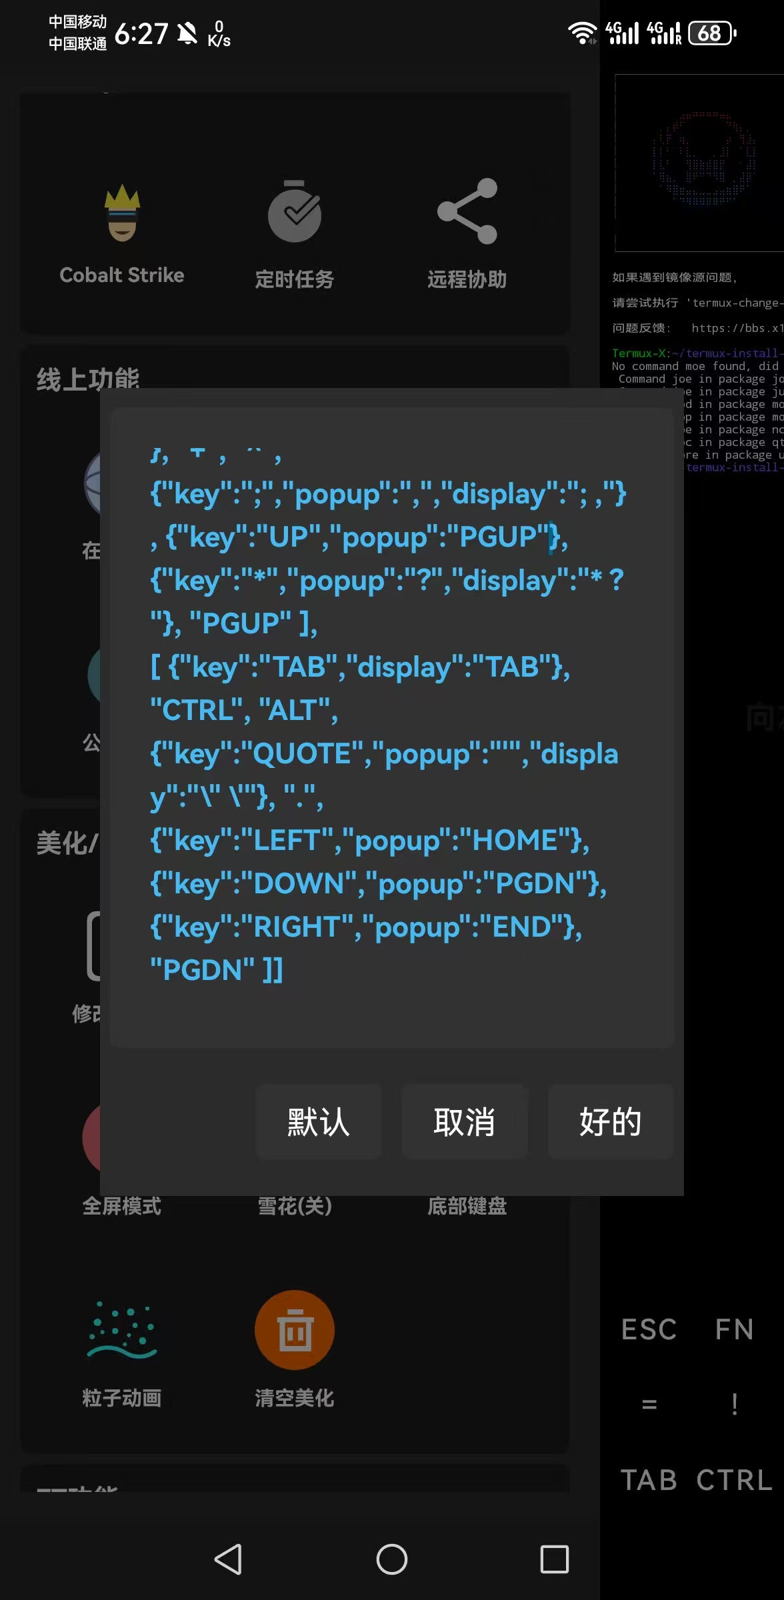The width and height of the screenshot is (784, 1600).
Task: Tap the ! key in terminal keyboard
Action: coord(735,1404)
